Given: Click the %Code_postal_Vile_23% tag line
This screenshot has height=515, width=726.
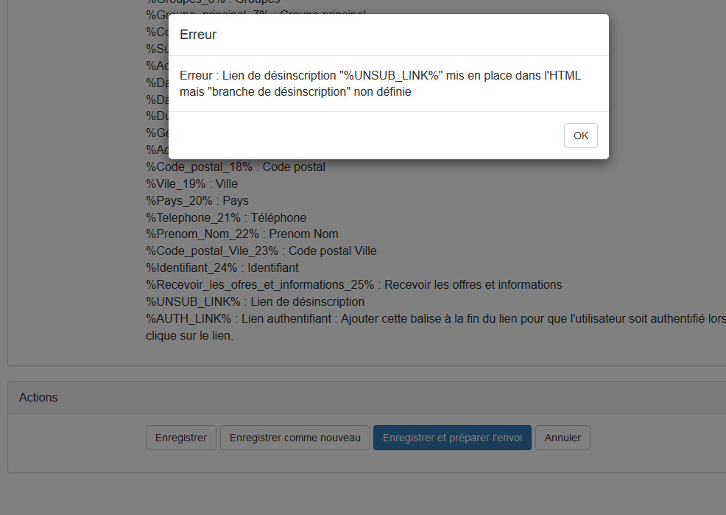Looking at the screenshot, I should (x=261, y=251).
